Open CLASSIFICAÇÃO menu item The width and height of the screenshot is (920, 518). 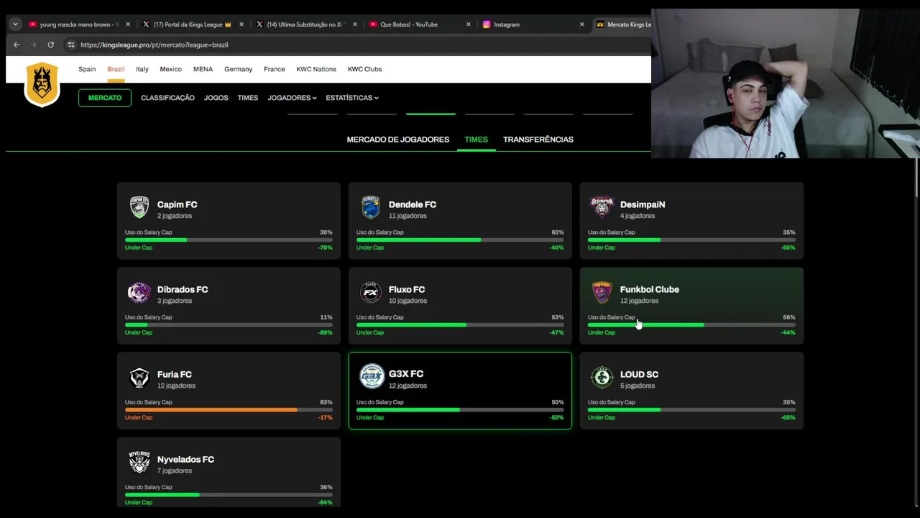tap(167, 98)
